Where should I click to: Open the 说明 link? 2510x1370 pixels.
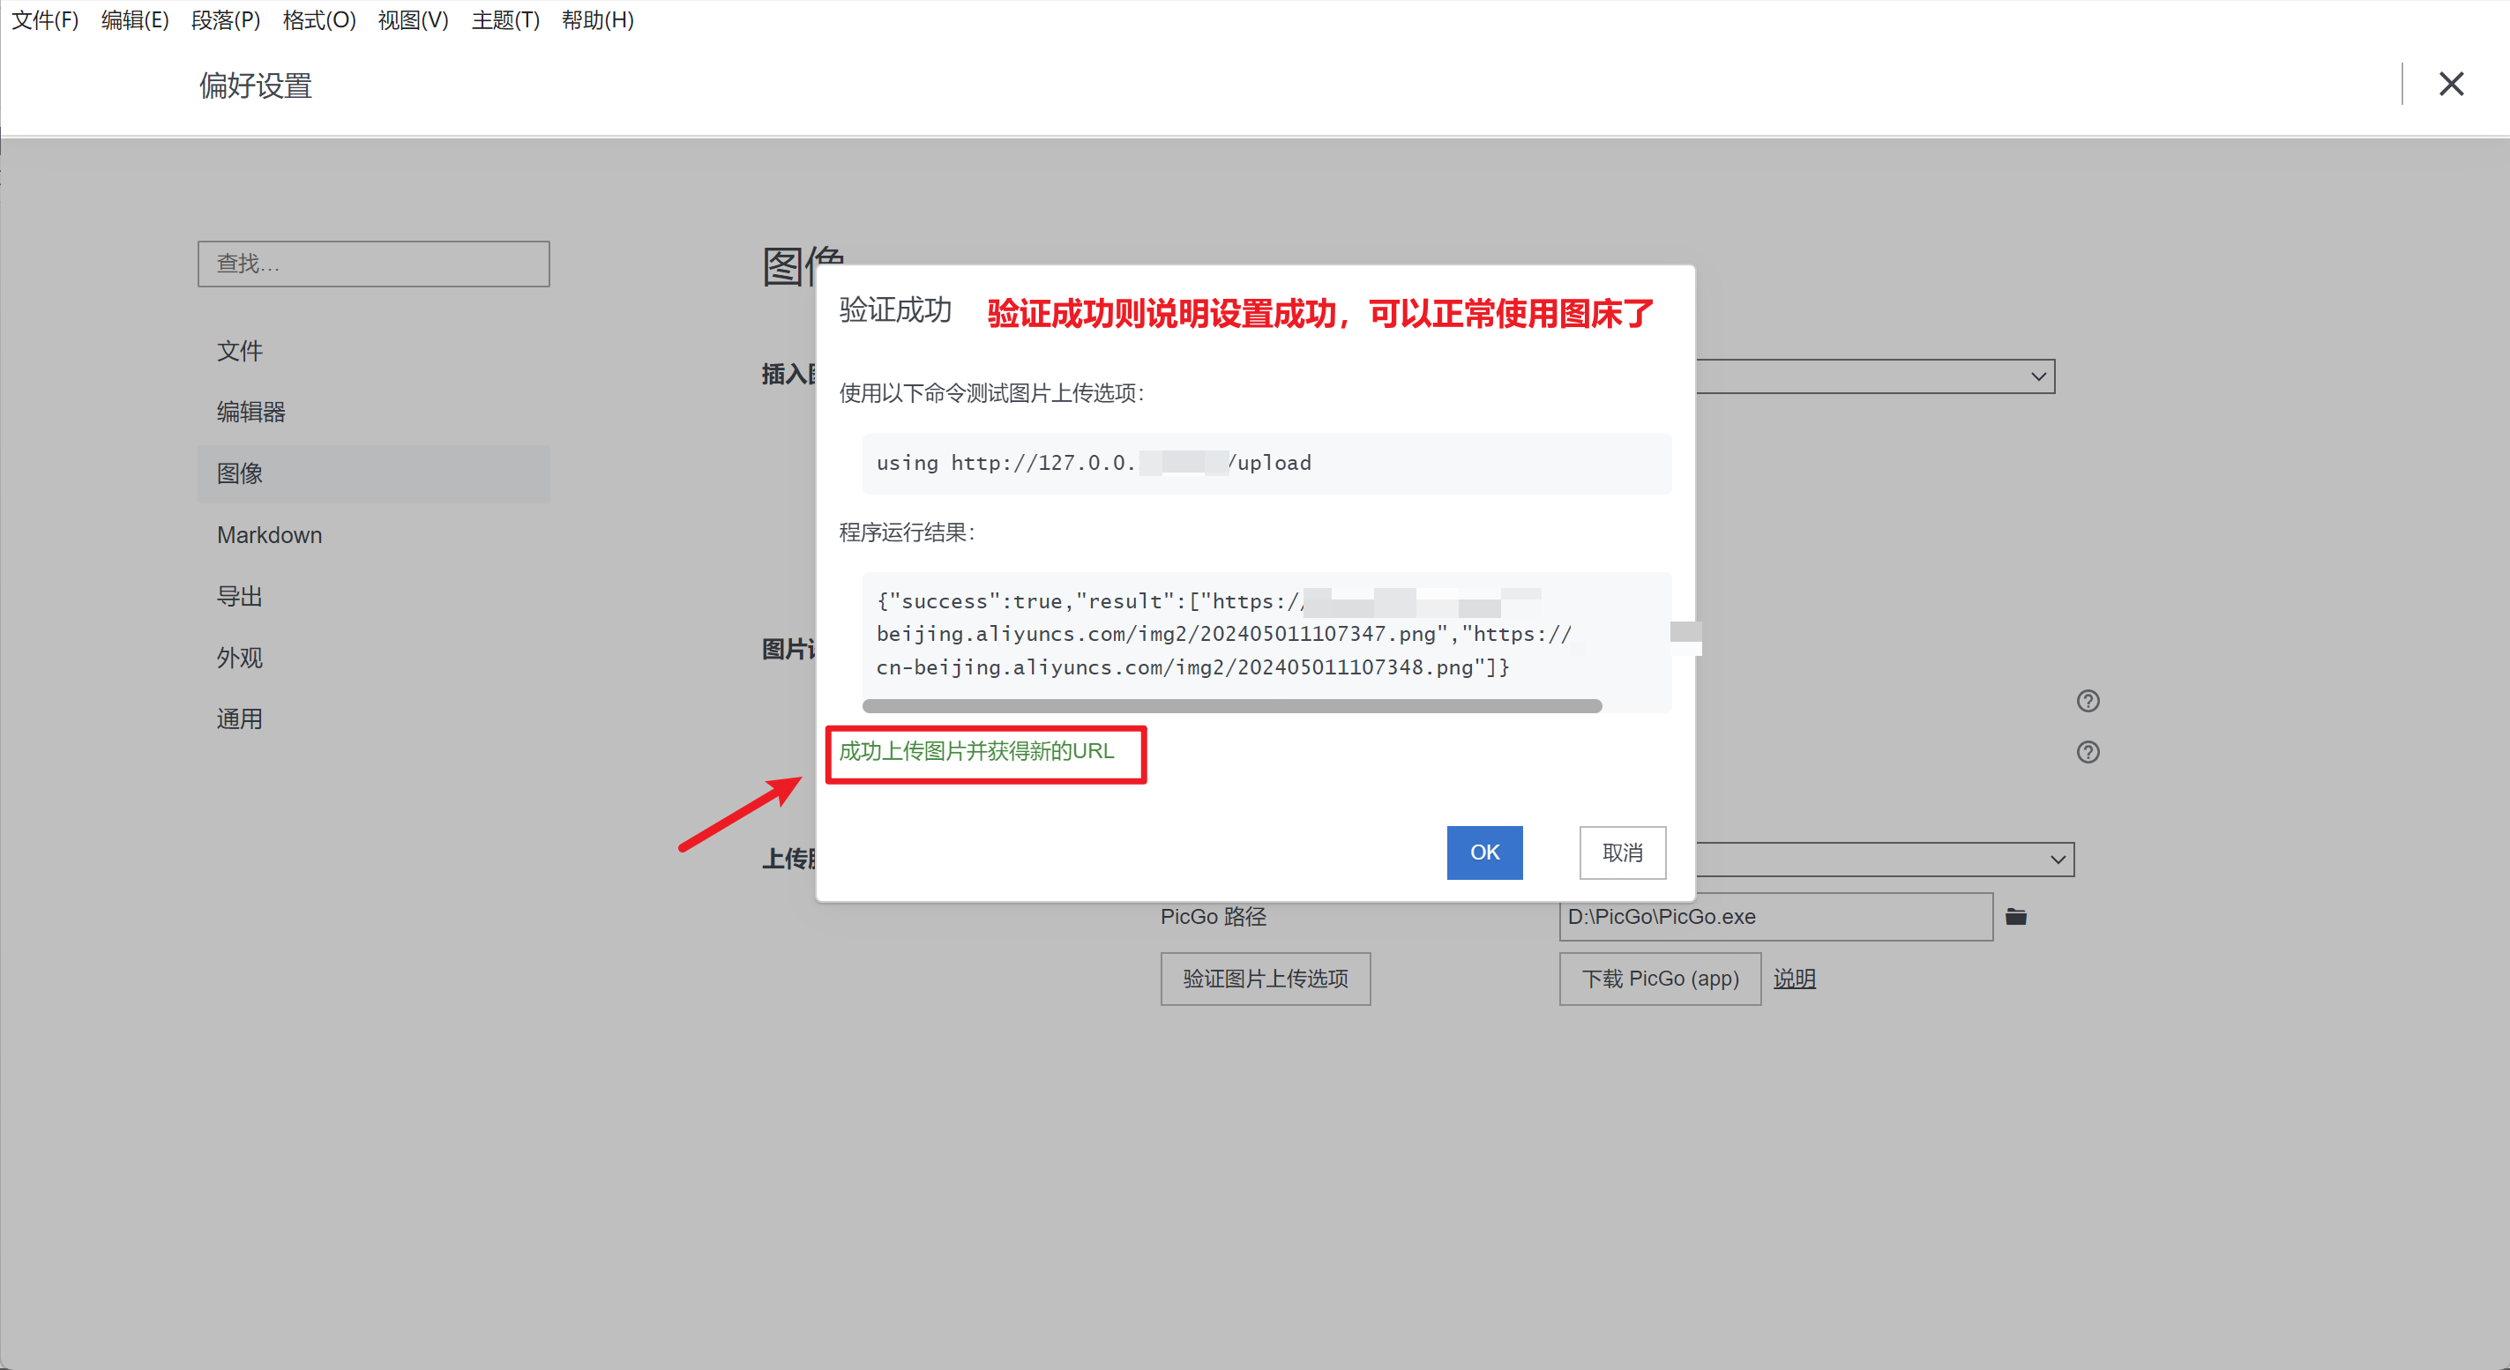pos(1794,979)
